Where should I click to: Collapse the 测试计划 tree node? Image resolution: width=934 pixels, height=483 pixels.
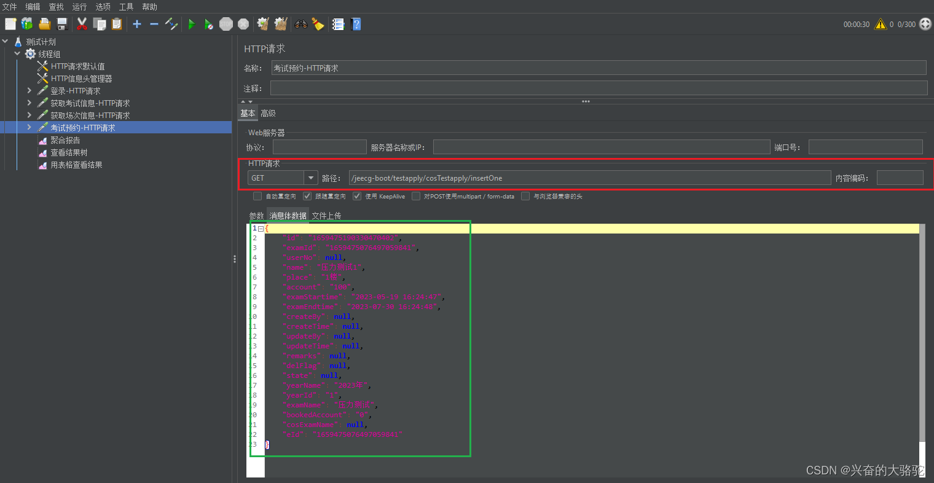6,41
